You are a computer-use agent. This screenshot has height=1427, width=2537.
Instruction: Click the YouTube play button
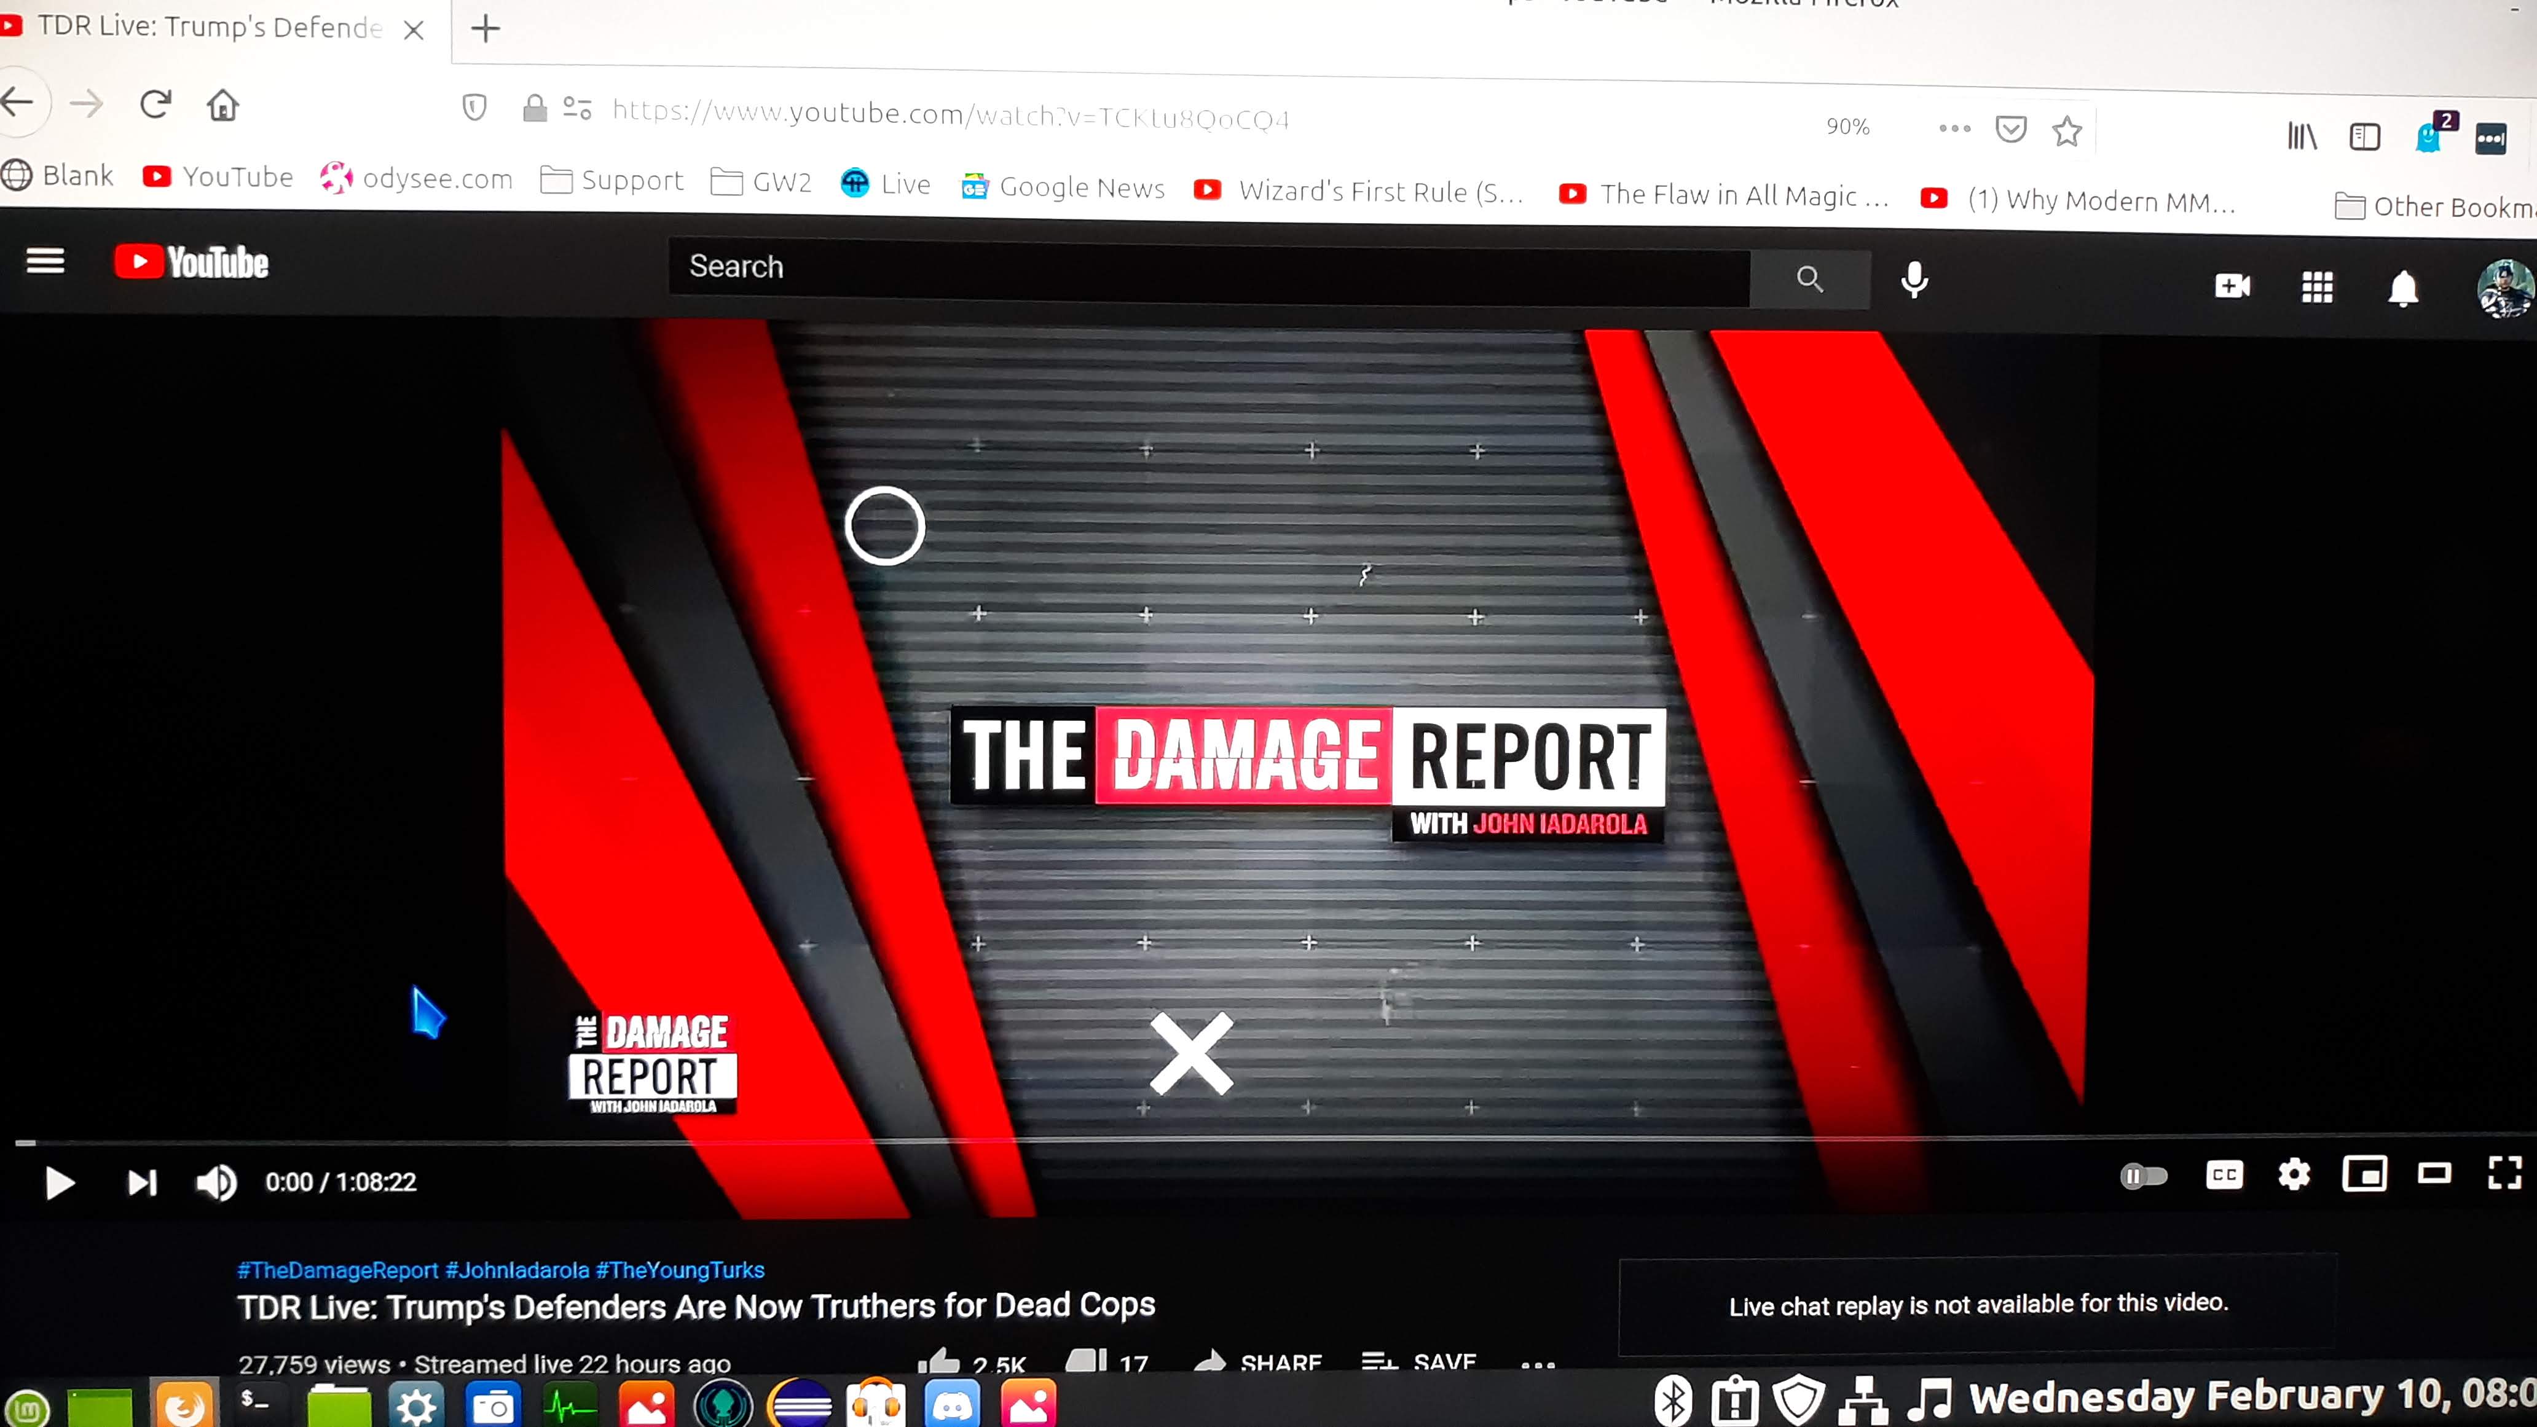[x=59, y=1183]
